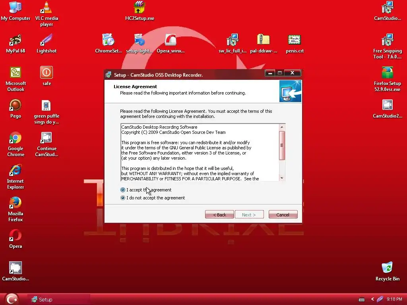This screenshot has width=407, height=305.
Task: Click the pal-ddraw zip archive icon
Action: coord(264,43)
